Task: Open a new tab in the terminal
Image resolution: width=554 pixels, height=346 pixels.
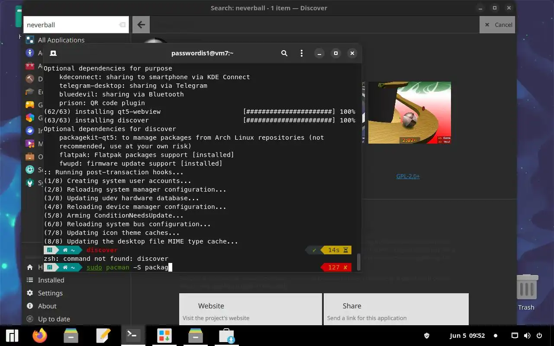Action: coord(53,53)
